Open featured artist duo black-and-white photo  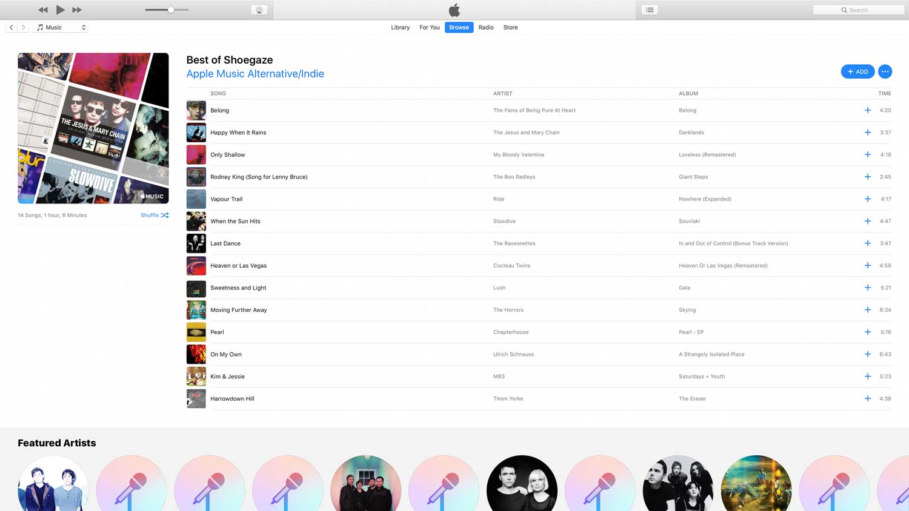(522, 483)
